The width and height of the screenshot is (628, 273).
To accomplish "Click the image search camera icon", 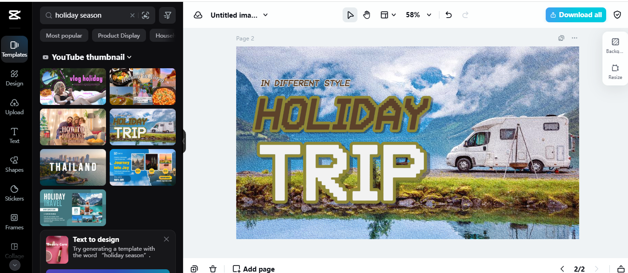I will click(x=145, y=15).
